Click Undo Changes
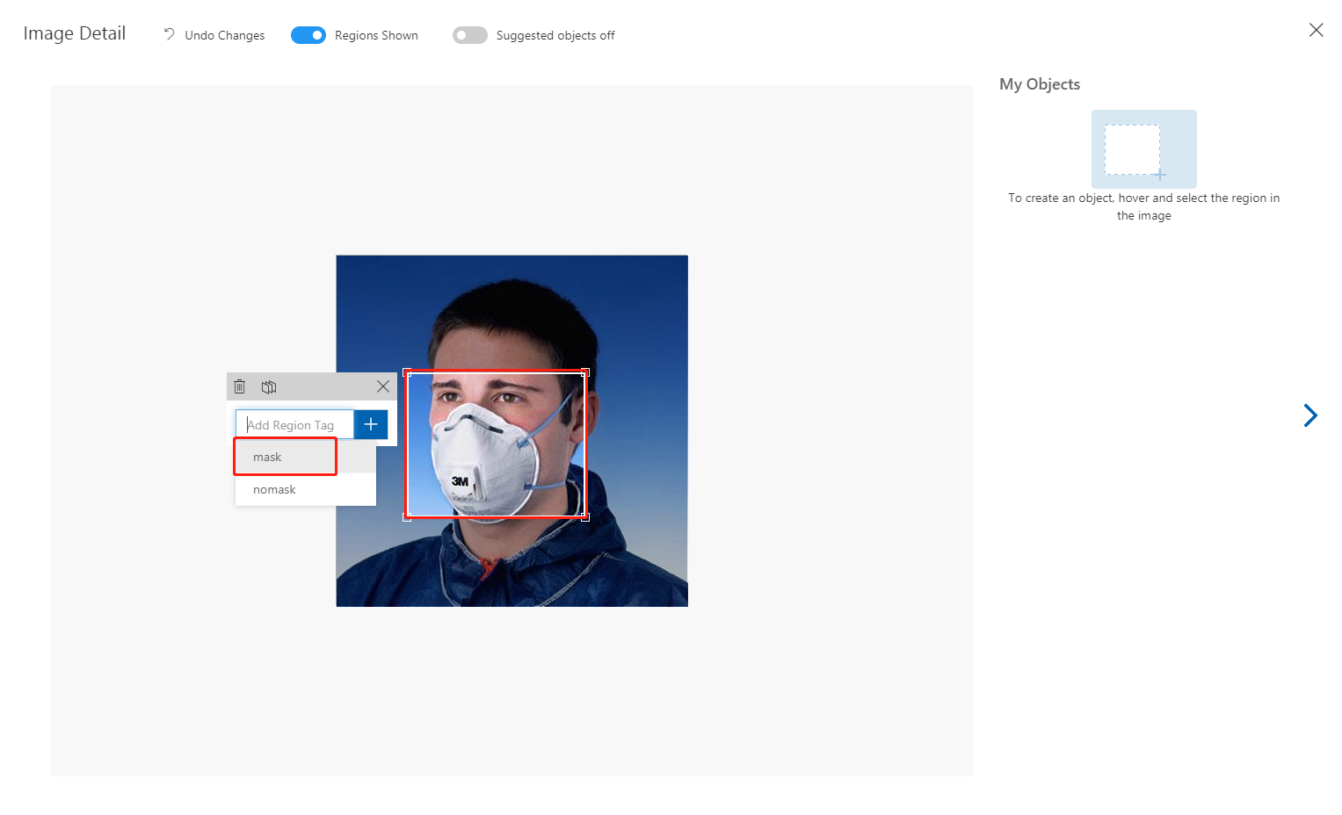Image resolution: width=1342 pixels, height=815 pixels. tap(214, 35)
